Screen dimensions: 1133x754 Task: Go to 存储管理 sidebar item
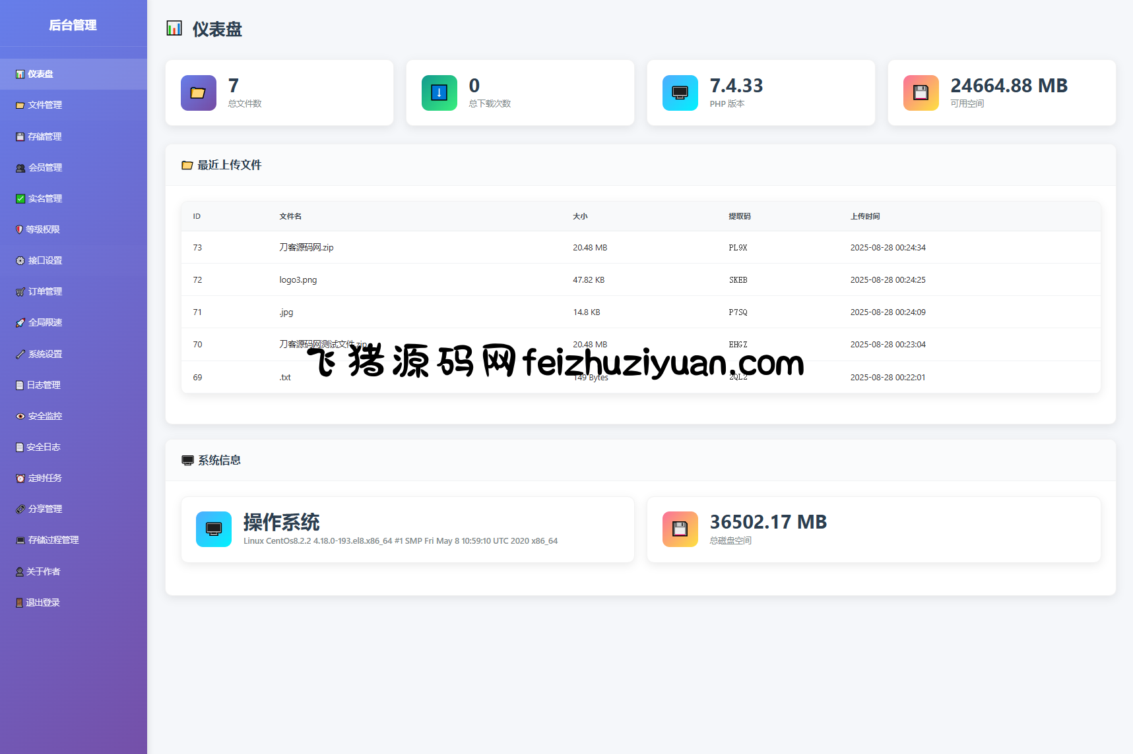click(x=45, y=136)
